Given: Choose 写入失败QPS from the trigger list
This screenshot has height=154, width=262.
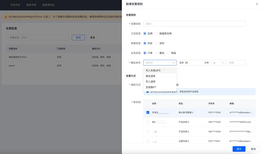Looking at the screenshot, I should pyautogui.click(x=153, y=71).
